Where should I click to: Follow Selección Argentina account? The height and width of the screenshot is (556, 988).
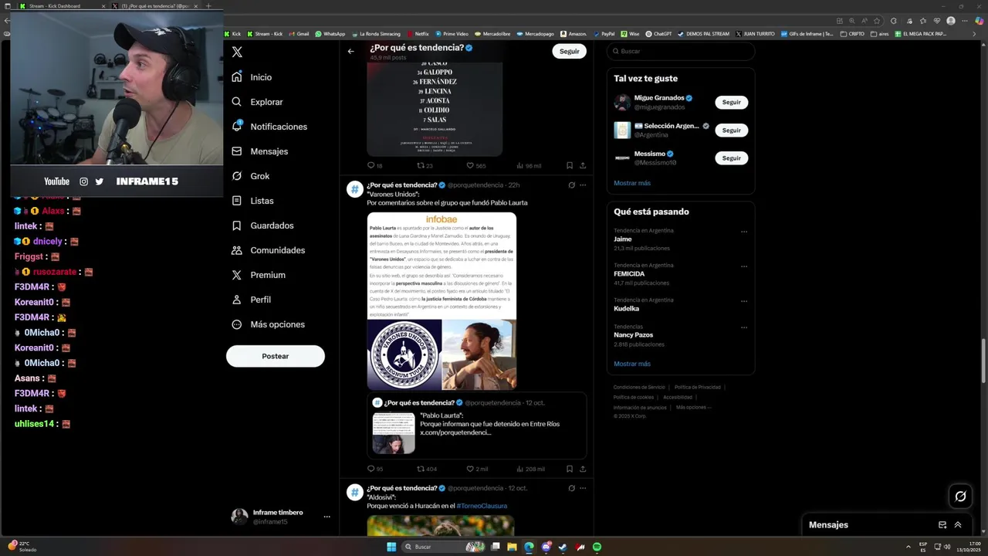[731, 130]
